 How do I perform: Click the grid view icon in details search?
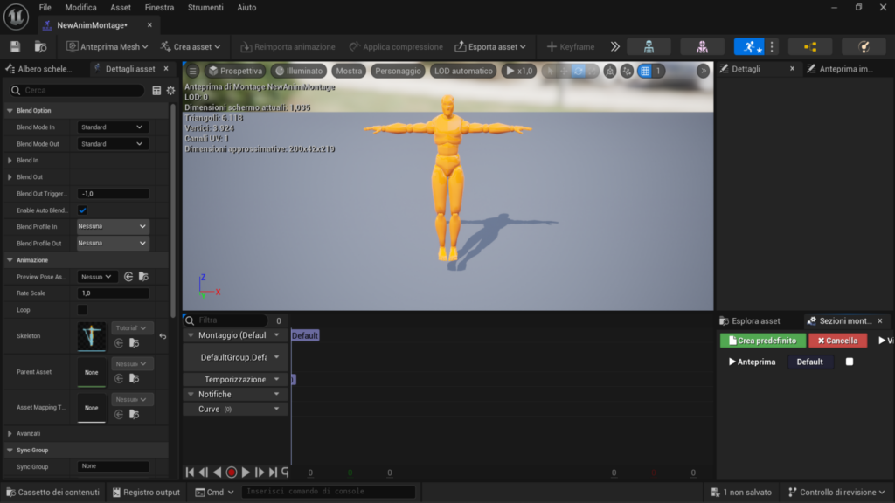156,91
